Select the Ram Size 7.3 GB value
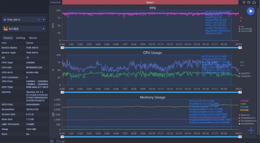 (x=30, y=119)
